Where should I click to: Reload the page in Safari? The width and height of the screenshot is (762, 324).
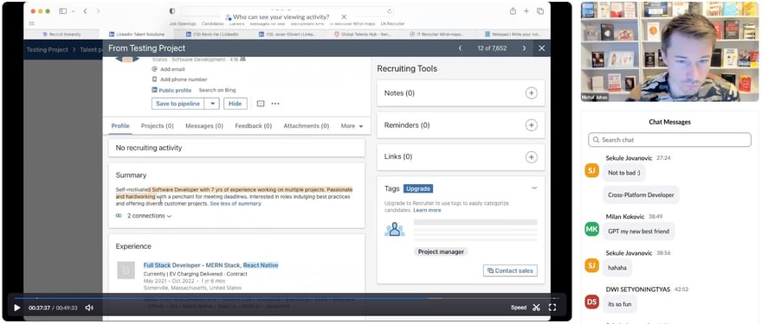390,11
